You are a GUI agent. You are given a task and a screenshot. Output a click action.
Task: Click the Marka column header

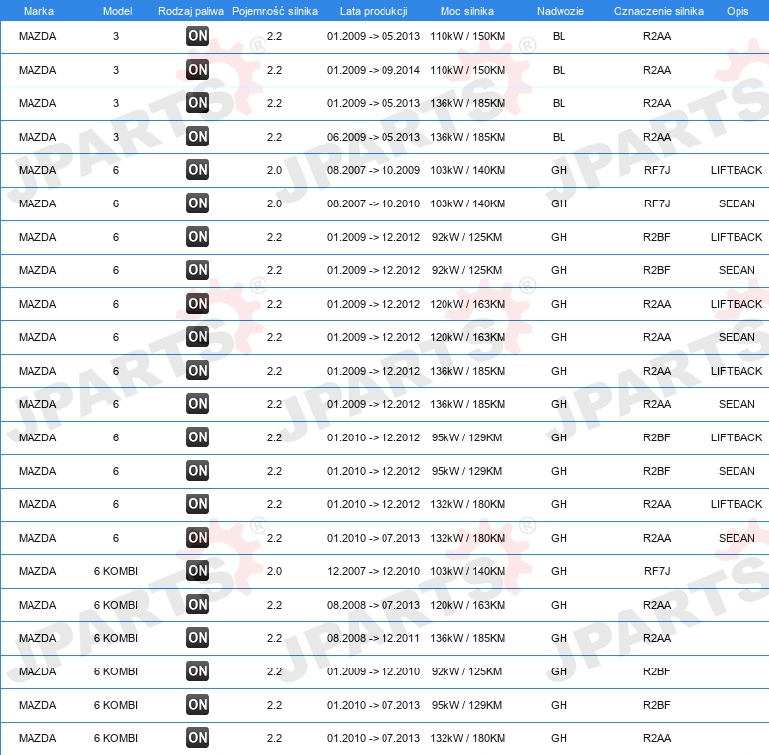38,11
